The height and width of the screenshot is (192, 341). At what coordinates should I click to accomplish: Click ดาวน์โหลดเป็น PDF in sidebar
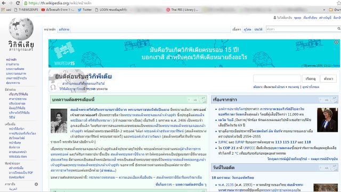pyautogui.click(x=21, y=173)
